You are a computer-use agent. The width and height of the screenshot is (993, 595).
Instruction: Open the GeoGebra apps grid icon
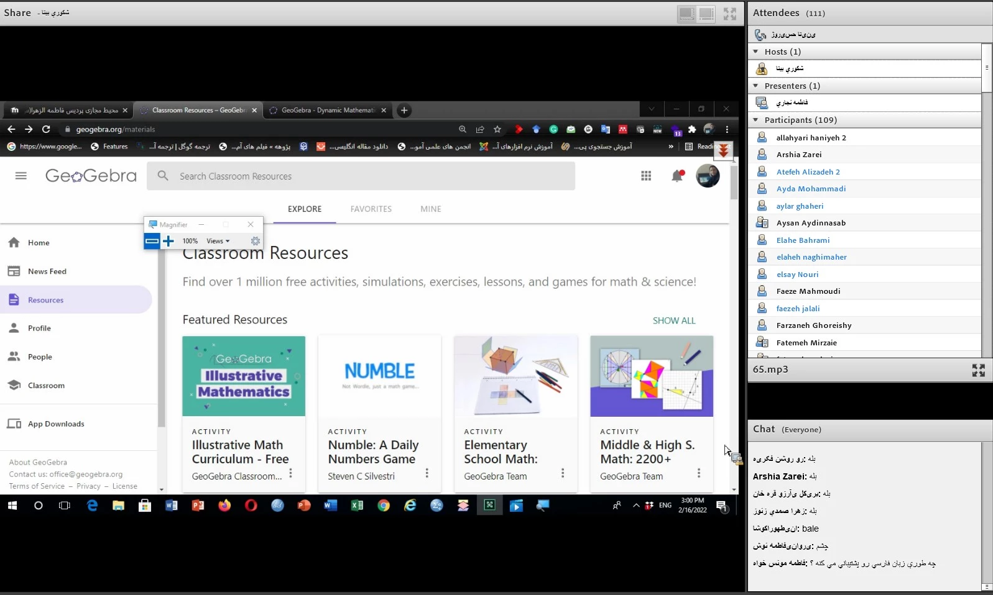point(646,176)
